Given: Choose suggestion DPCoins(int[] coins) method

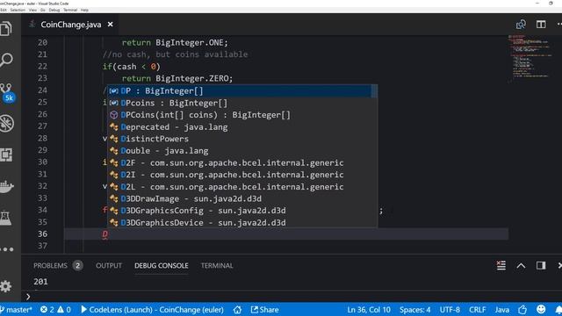Looking at the screenshot, I should click(x=240, y=115).
